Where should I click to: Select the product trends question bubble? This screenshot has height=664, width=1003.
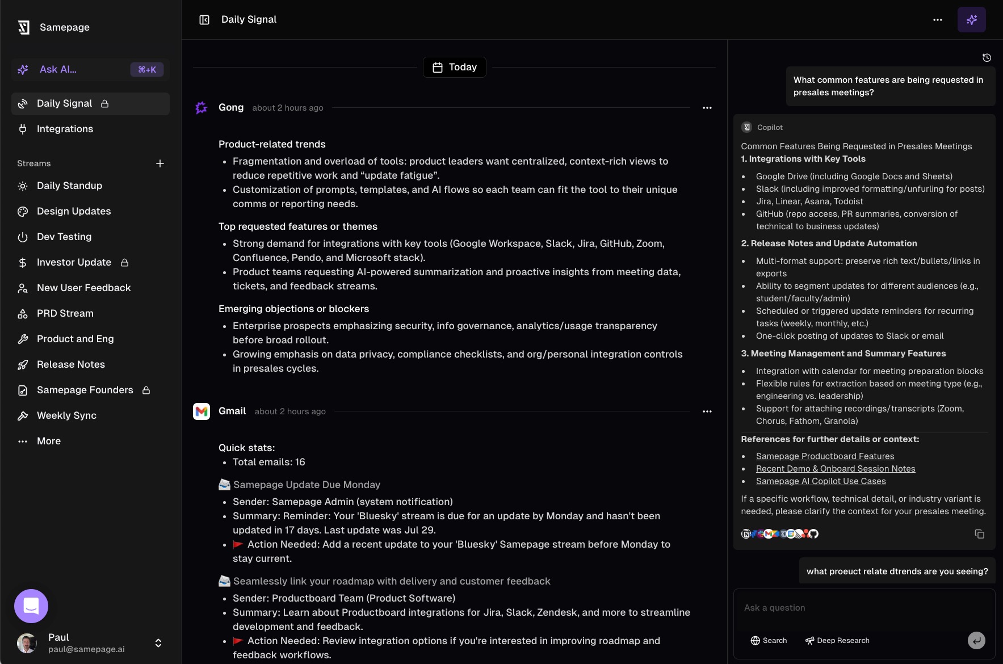(897, 571)
